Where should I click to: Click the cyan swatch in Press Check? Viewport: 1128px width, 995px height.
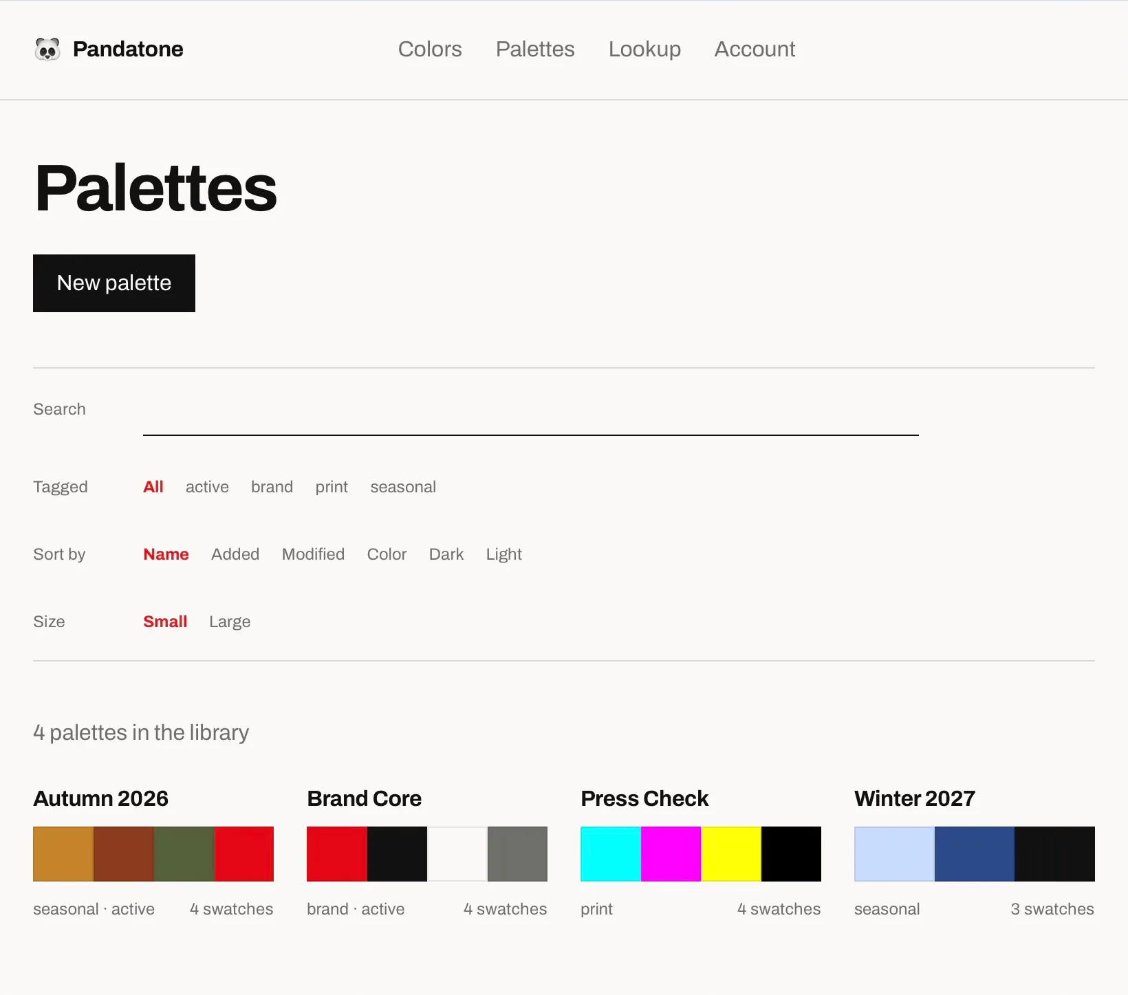611,854
